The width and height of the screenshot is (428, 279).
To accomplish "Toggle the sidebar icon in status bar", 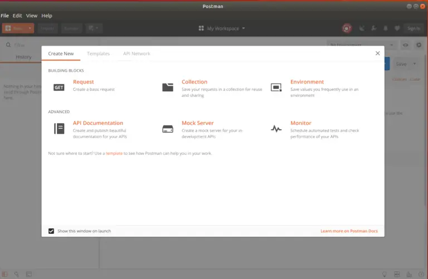I will click(x=5, y=274).
